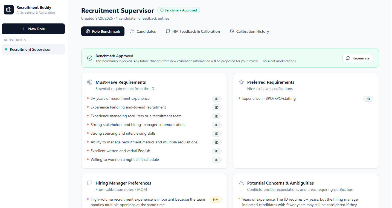Click the Recruitment Buddy briefcase logo icon
Screen dimensions: 392x208
coord(9,10)
